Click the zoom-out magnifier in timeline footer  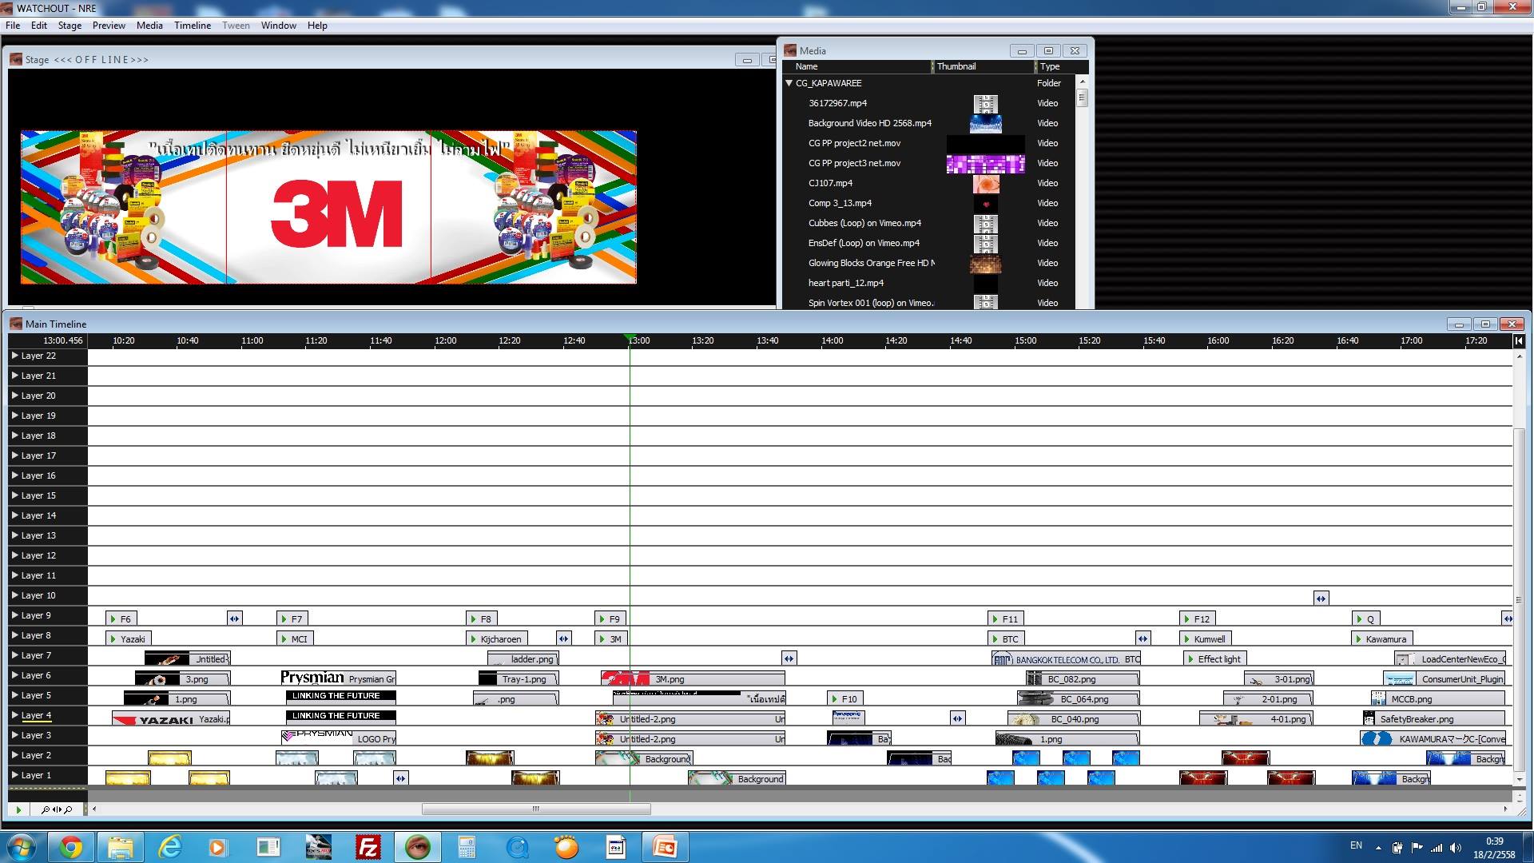coord(46,809)
